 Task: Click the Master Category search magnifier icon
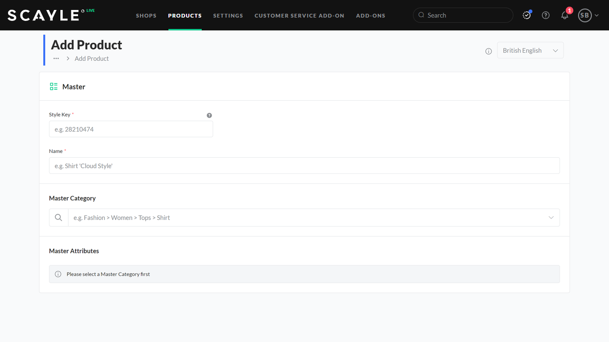(x=59, y=218)
